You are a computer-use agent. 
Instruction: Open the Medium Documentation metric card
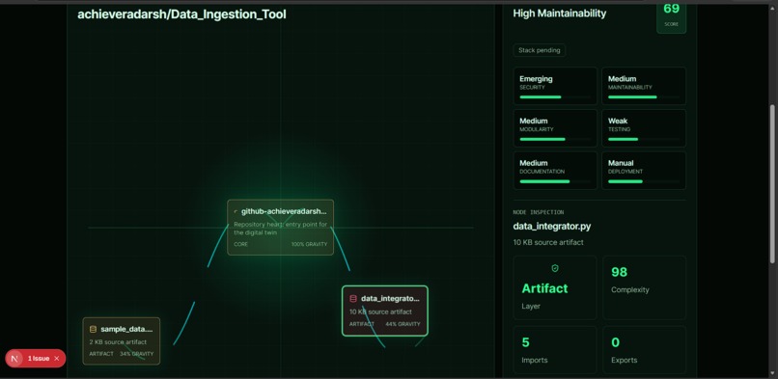click(555, 171)
